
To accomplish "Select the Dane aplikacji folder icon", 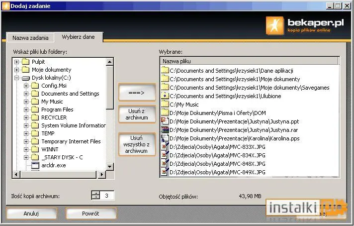I will pos(165,70).
